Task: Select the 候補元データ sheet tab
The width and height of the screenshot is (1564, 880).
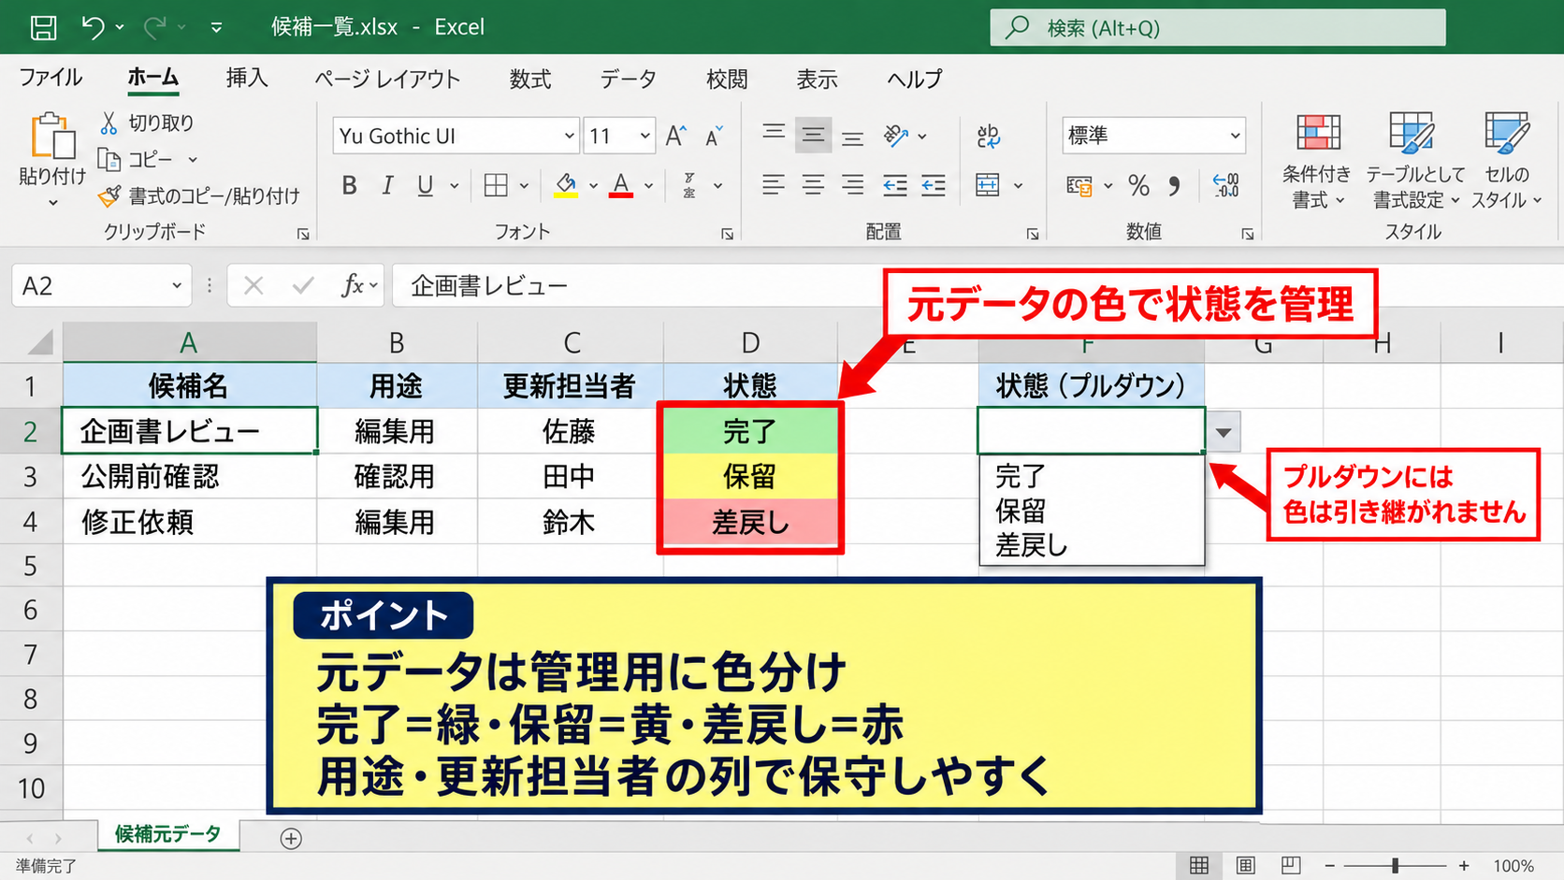Action: coord(168,834)
